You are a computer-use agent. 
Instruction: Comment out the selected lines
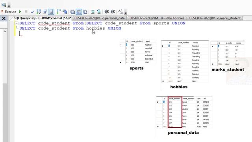93,12
